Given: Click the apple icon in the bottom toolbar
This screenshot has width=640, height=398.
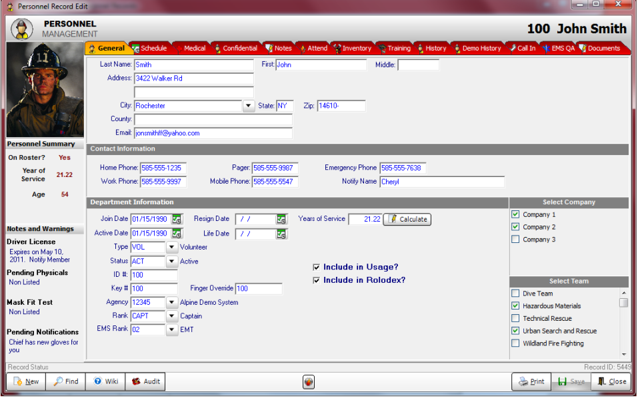Looking at the screenshot, I should point(308,381).
